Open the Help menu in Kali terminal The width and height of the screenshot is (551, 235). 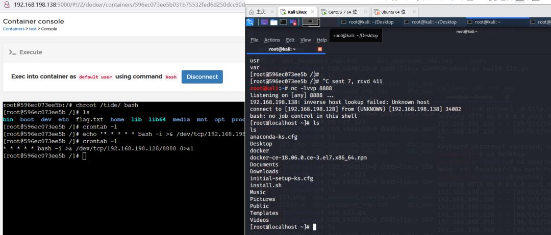tap(321, 40)
